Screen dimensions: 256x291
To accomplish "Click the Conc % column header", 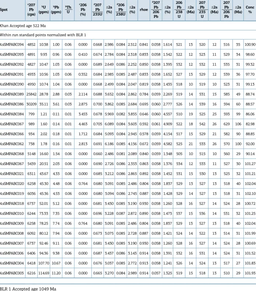I will (x=250, y=10).
